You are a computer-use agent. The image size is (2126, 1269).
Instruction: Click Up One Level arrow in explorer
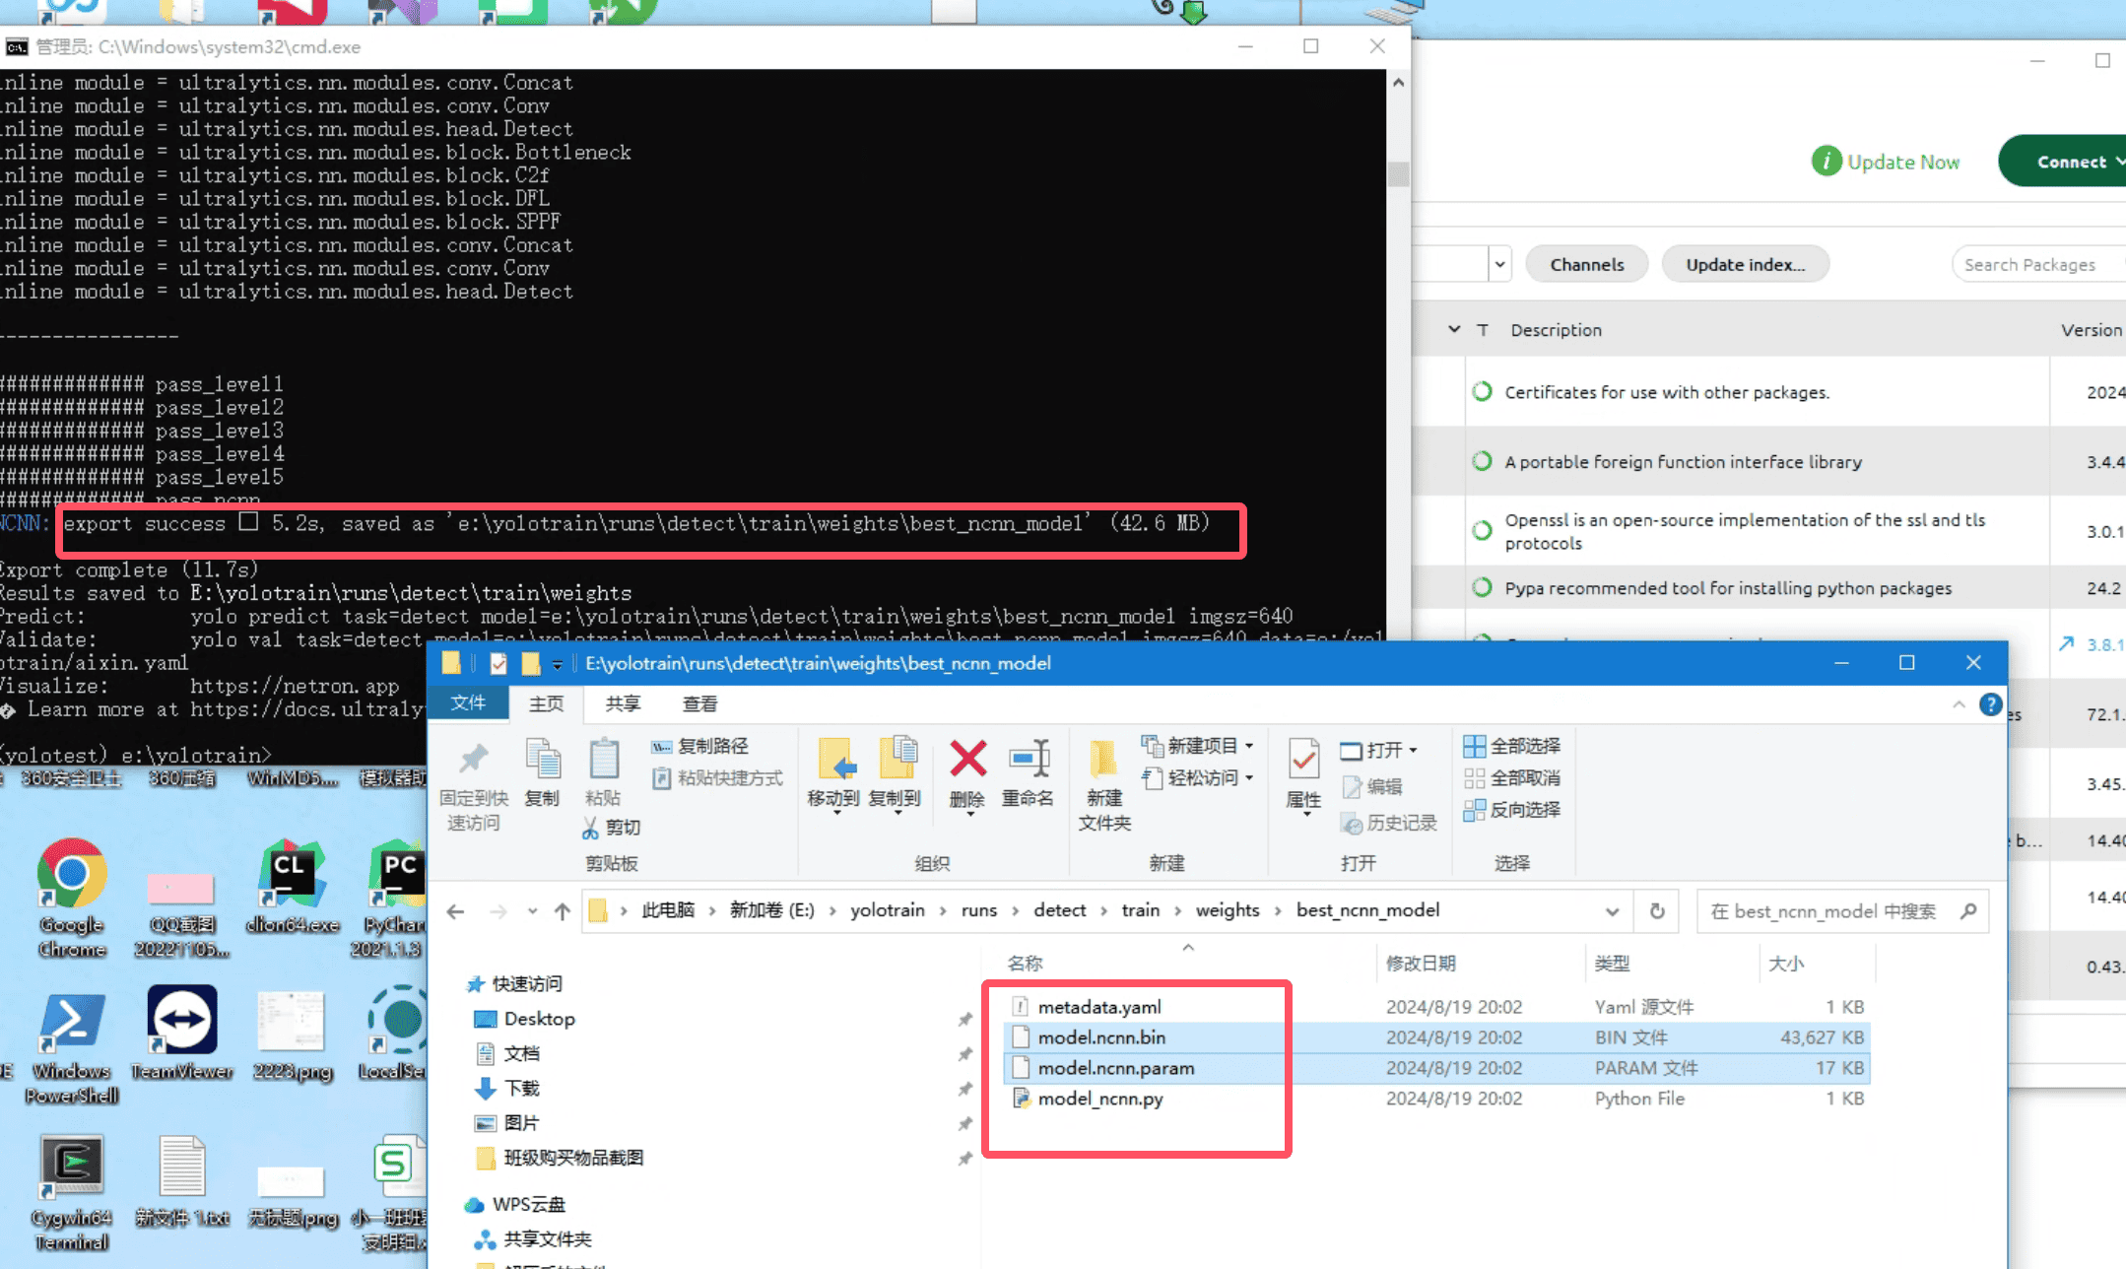click(x=562, y=911)
